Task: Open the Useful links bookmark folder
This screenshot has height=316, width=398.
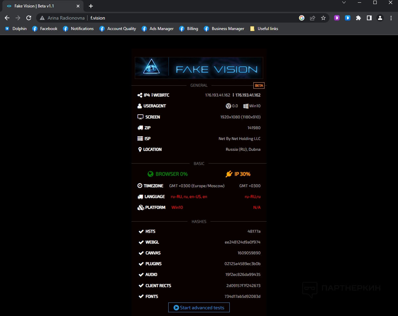Action: coord(264,29)
